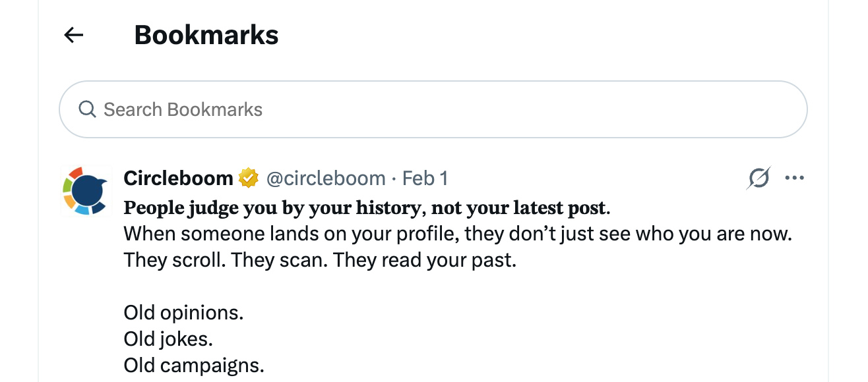868x382 pixels.
Task: Click the "Old jokes." line
Action: click(x=168, y=339)
